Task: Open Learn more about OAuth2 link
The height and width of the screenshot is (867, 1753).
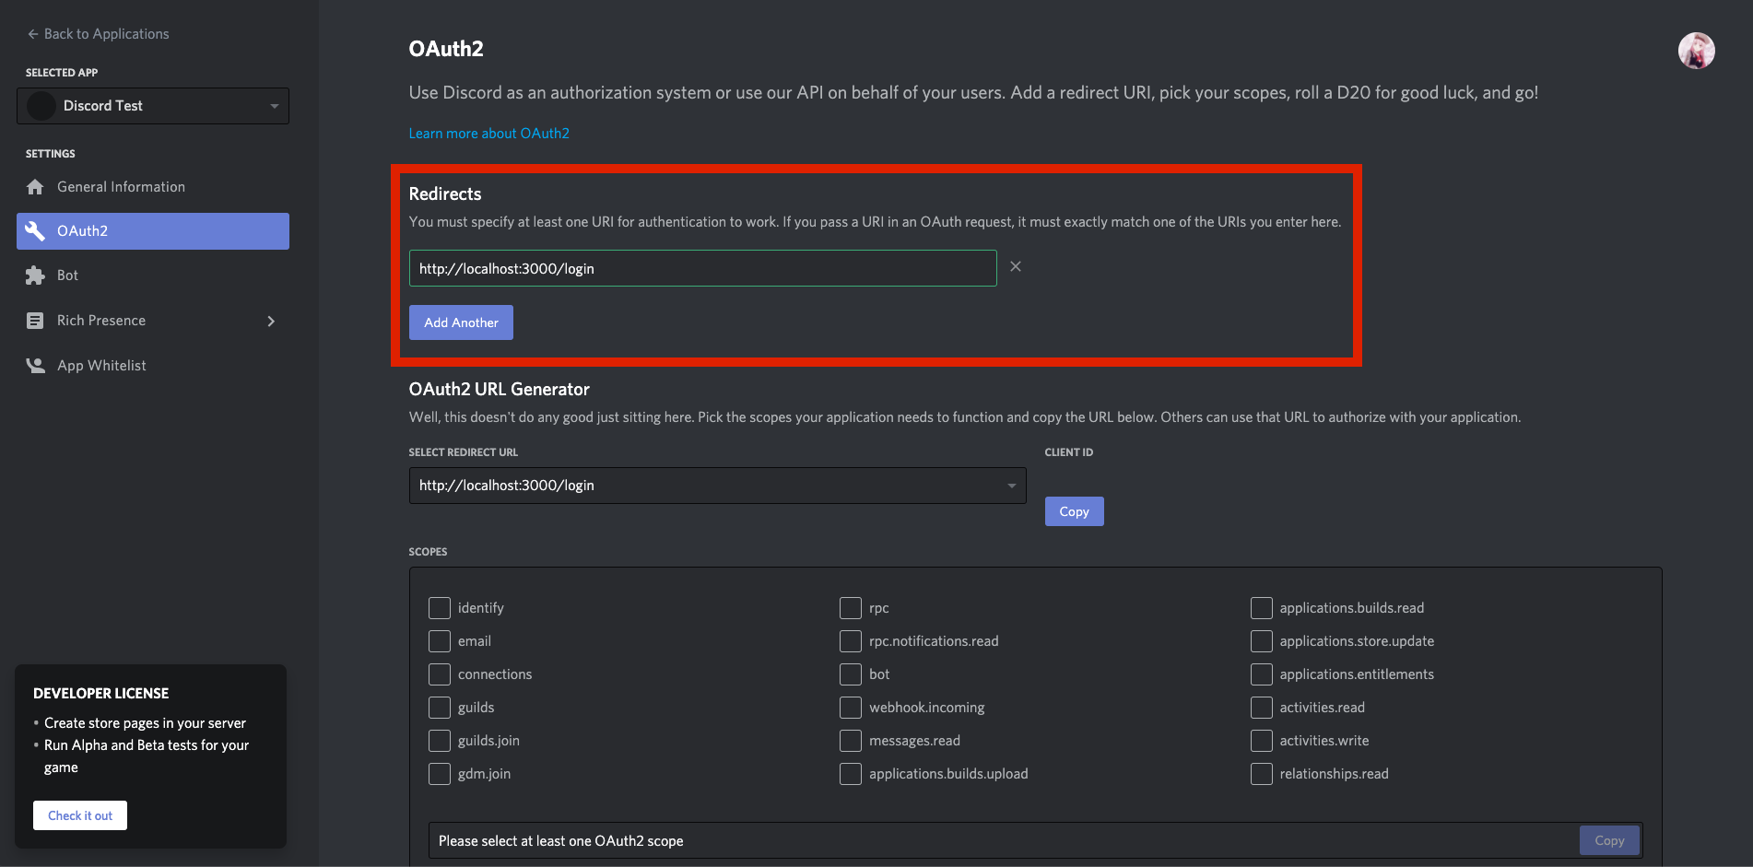Action: 488,134
